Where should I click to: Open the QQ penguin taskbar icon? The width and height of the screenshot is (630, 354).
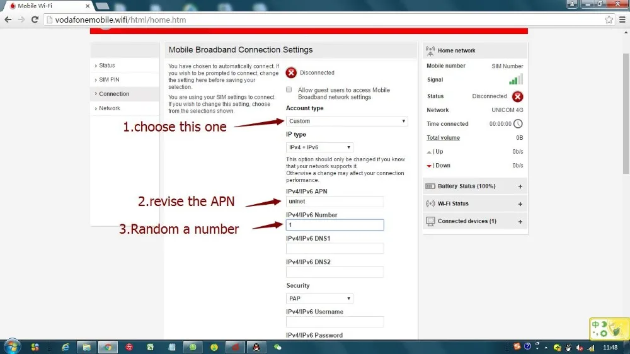click(x=256, y=347)
